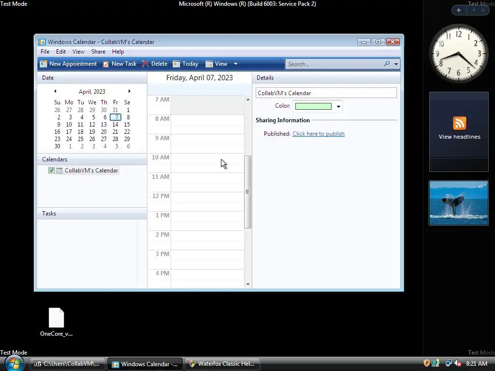Click in the Search field
Screen dimensions: 495x371
click(335, 64)
